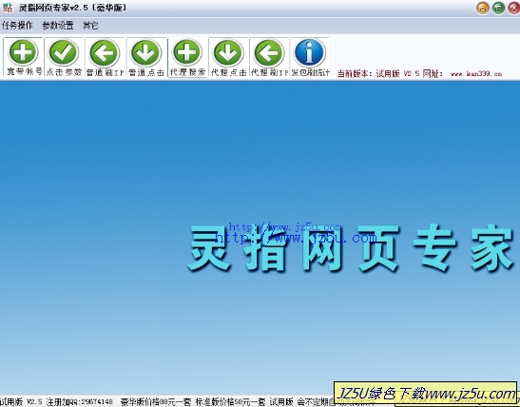Click the 试用版 V2.5 status bar entry
This screenshot has width=520, height=407.
pyautogui.click(x=21, y=401)
